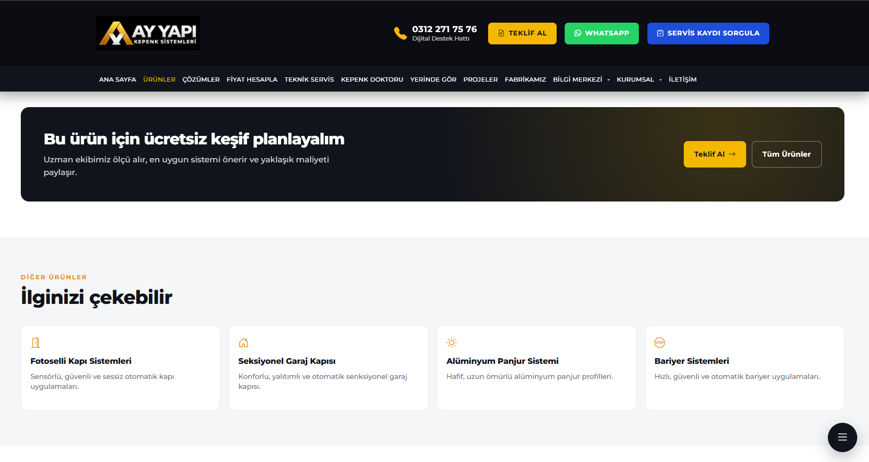Click the door icon on Fotoselli Kapı card

tap(35, 343)
